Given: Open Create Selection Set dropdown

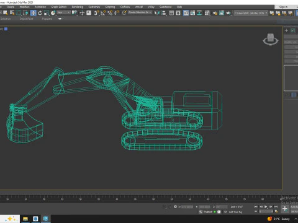Looking at the screenshot, I should point(140,12).
